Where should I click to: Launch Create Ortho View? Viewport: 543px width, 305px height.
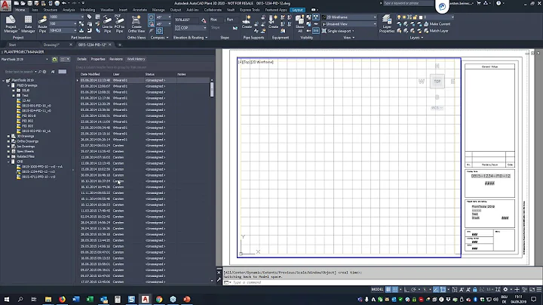[x=137, y=23]
